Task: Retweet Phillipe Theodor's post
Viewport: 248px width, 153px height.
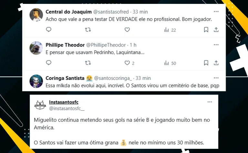Action: (x=88, y=63)
